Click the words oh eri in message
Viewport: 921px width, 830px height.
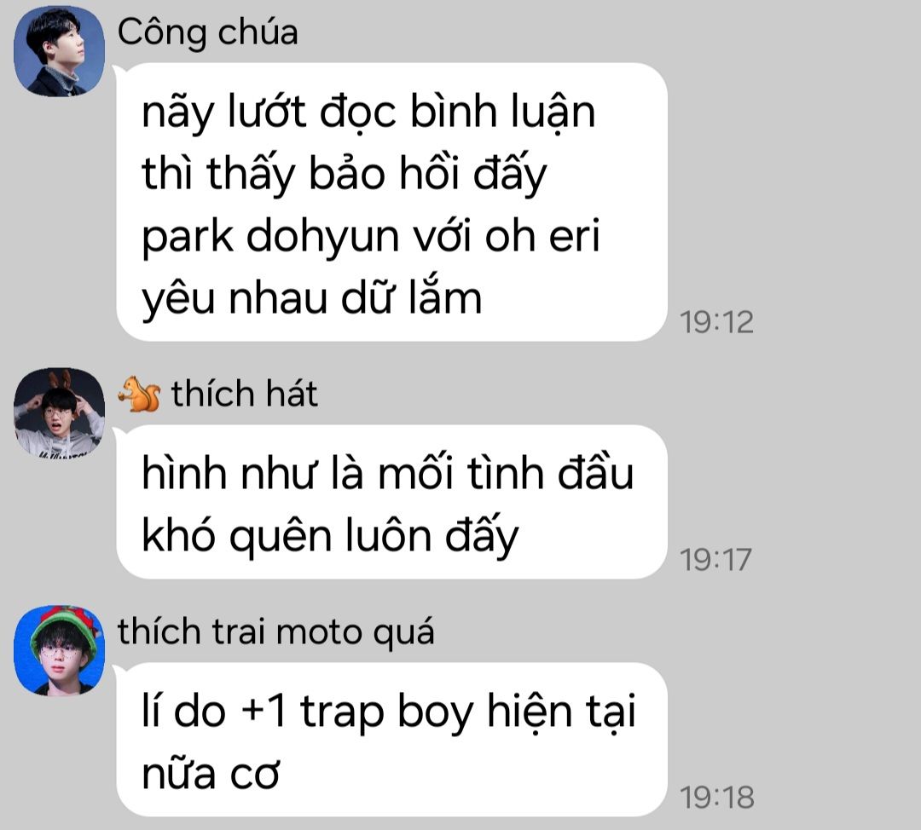(x=542, y=236)
